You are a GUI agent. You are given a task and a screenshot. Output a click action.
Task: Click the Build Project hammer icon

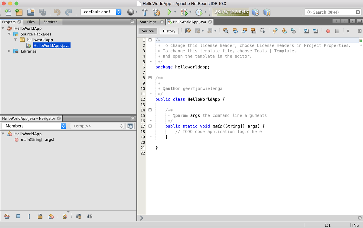[x=145, y=12]
